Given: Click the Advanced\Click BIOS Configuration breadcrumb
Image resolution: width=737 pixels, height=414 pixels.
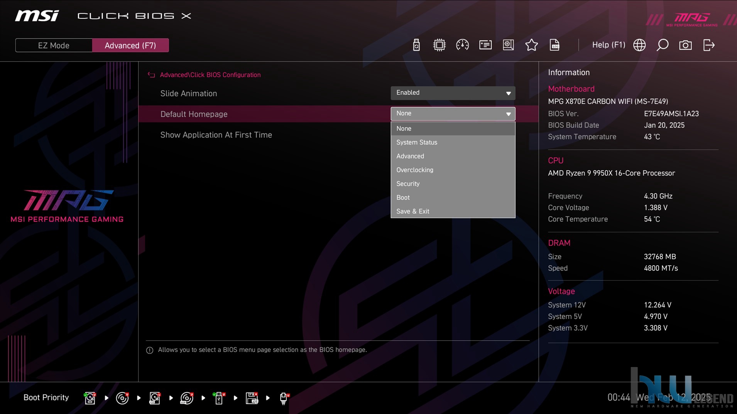Looking at the screenshot, I should pyautogui.click(x=210, y=75).
